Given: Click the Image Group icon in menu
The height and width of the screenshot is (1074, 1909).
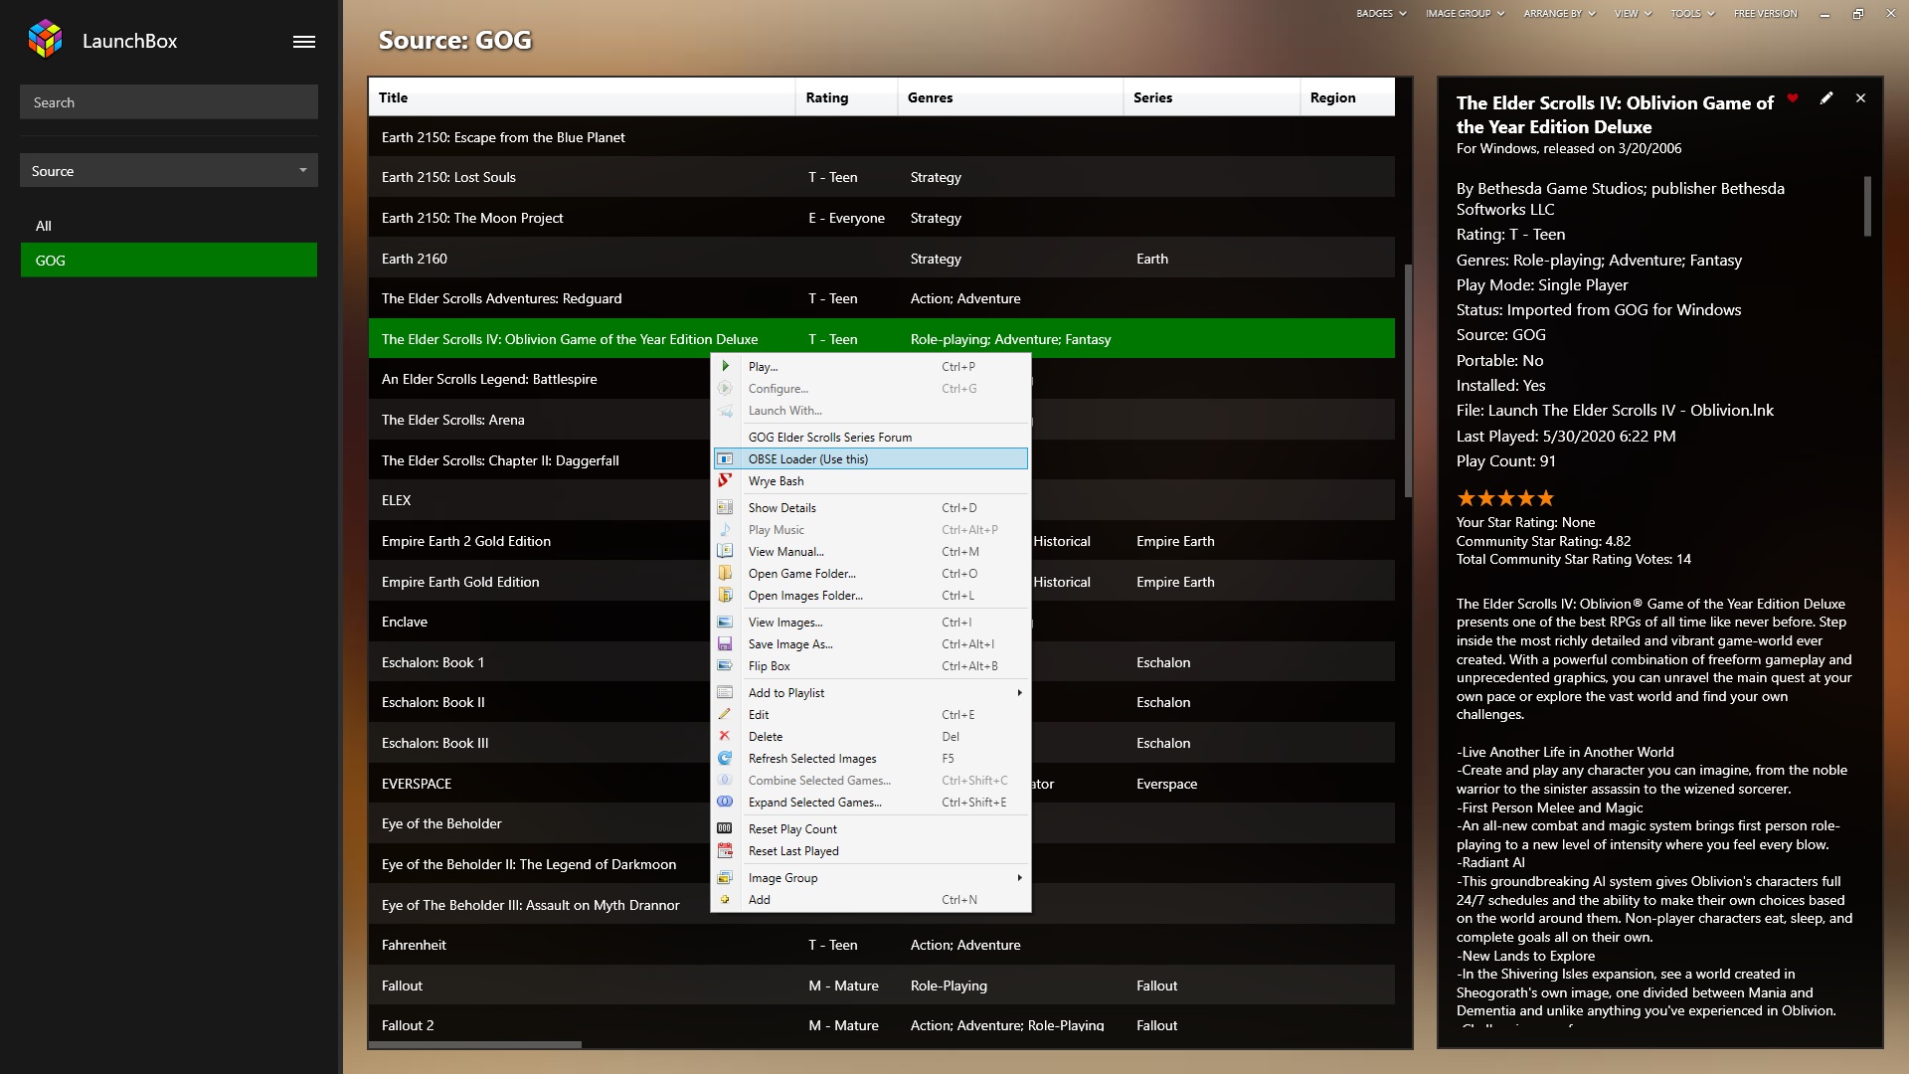Looking at the screenshot, I should [x=725, y=877].
